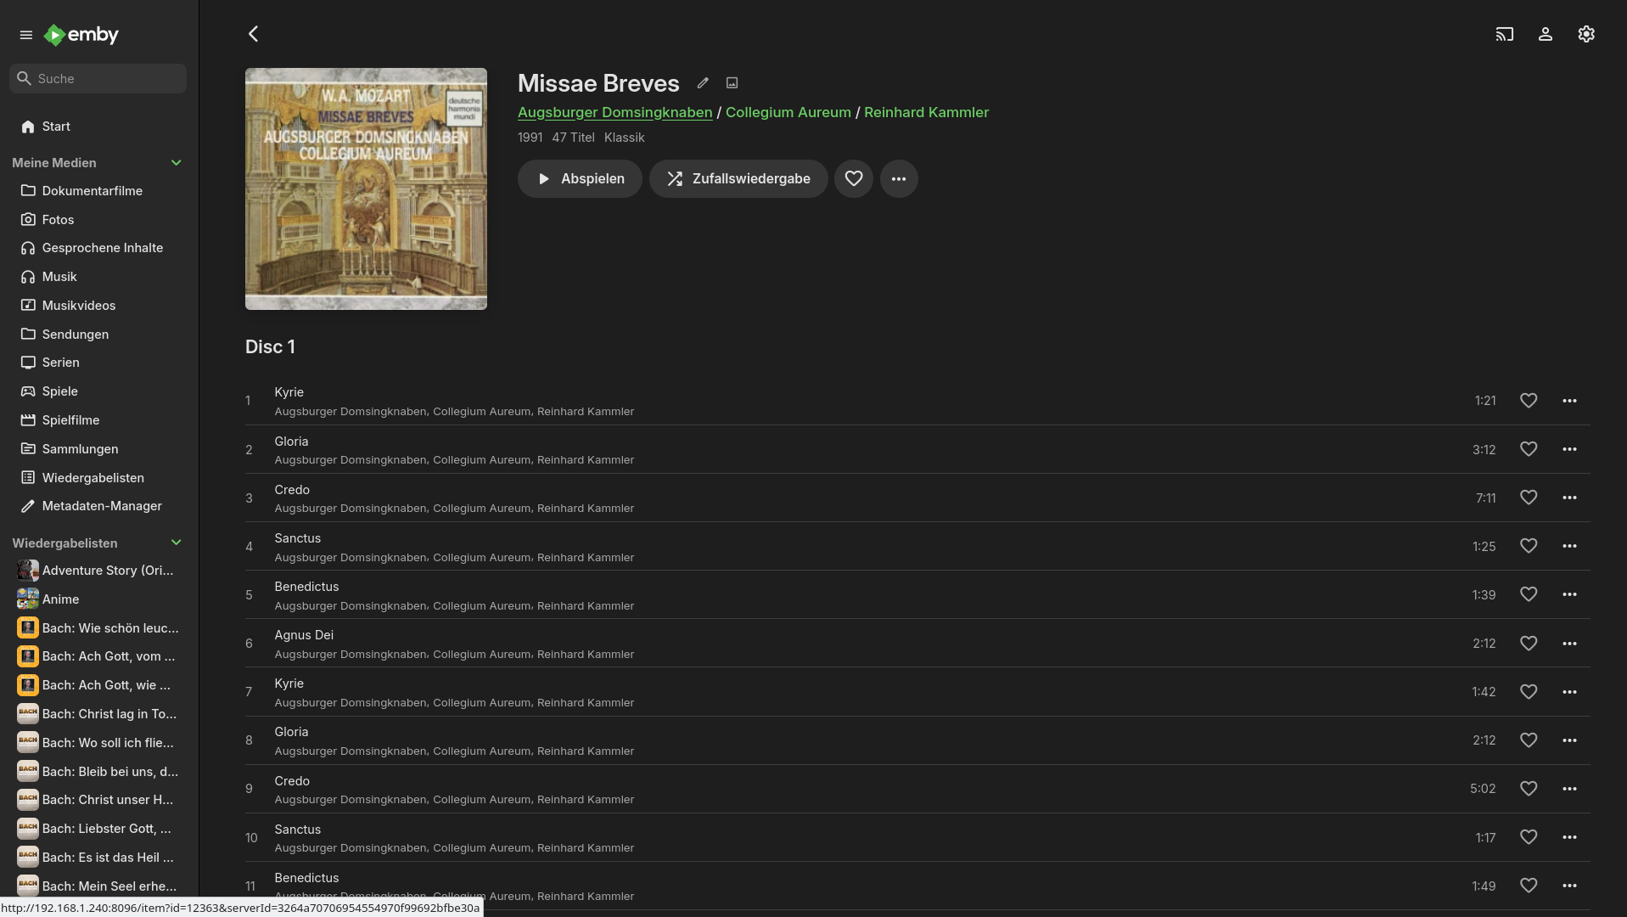
Task: Open more options for track 9 Credo
Action: tap(1569, 789)
